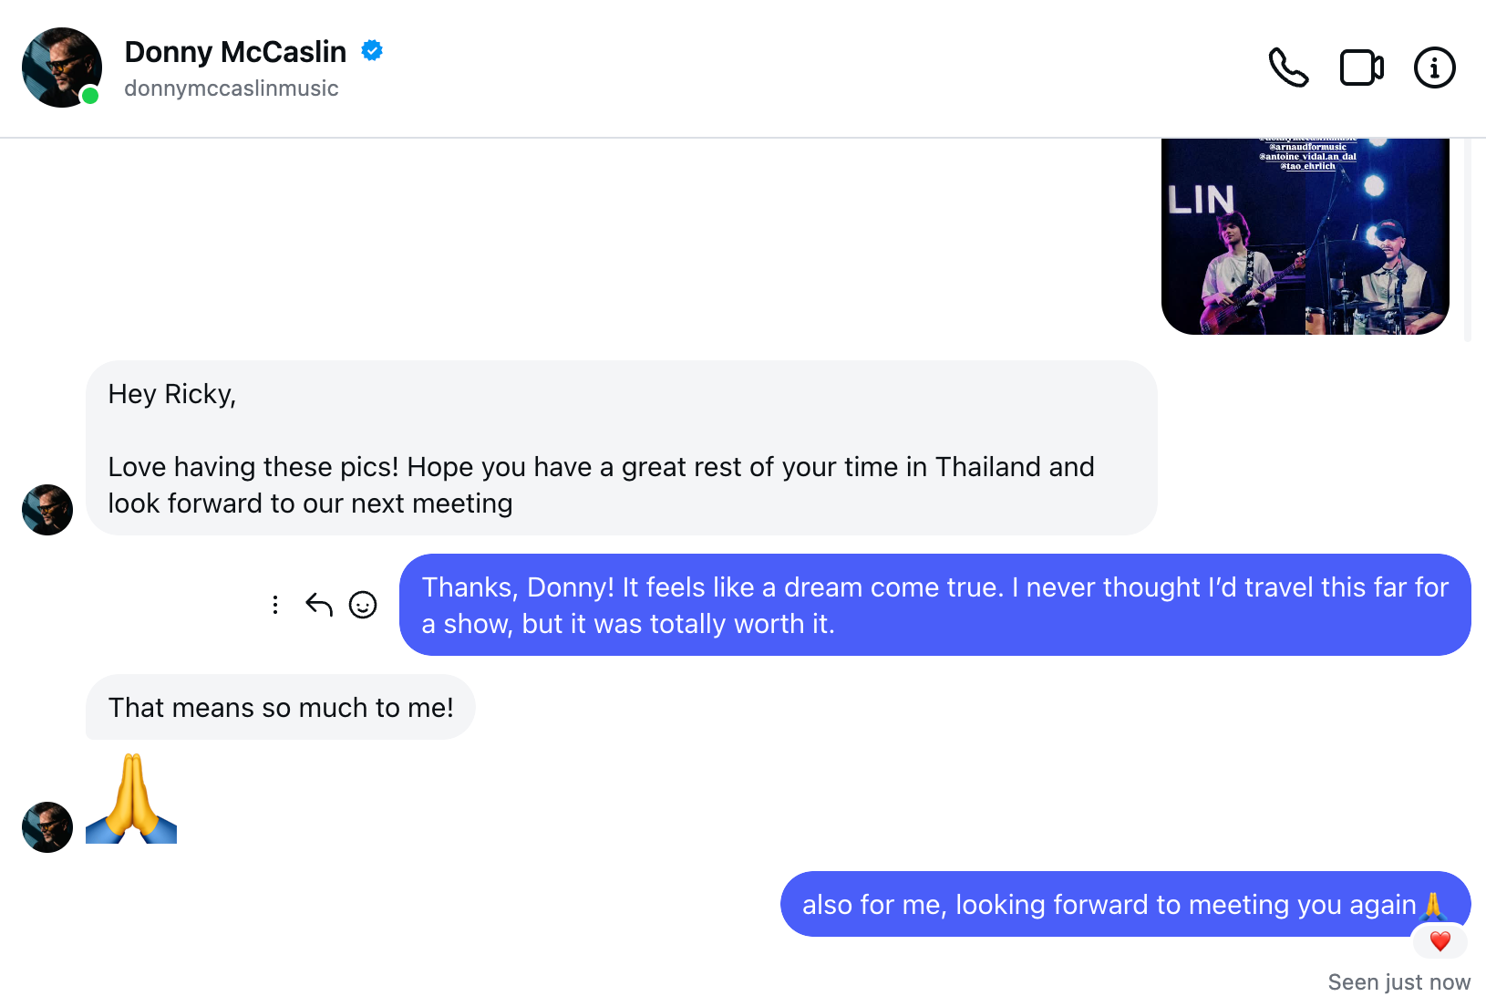Click avatar beside the praying hands emoji
The image size is (1486, 1007).
(x=47, y=827)
